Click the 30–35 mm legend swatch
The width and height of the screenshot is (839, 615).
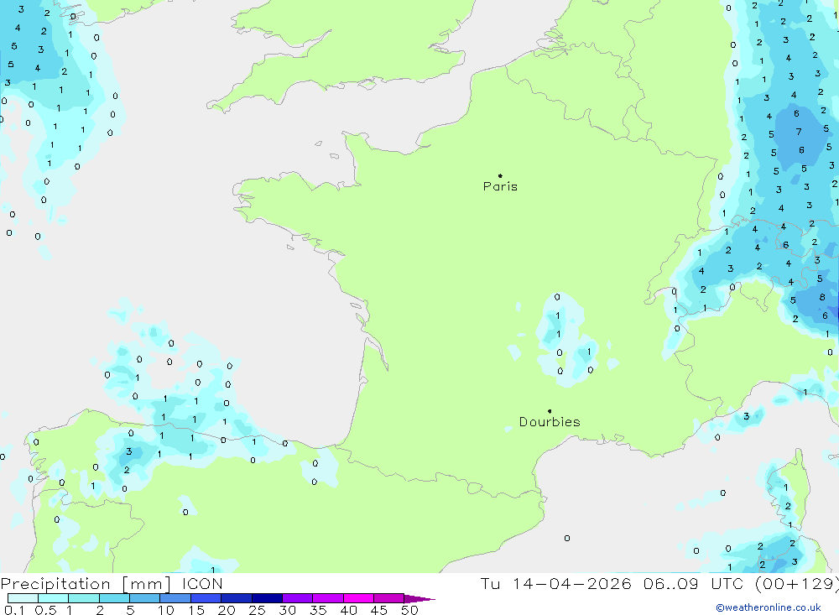point(297,598)
